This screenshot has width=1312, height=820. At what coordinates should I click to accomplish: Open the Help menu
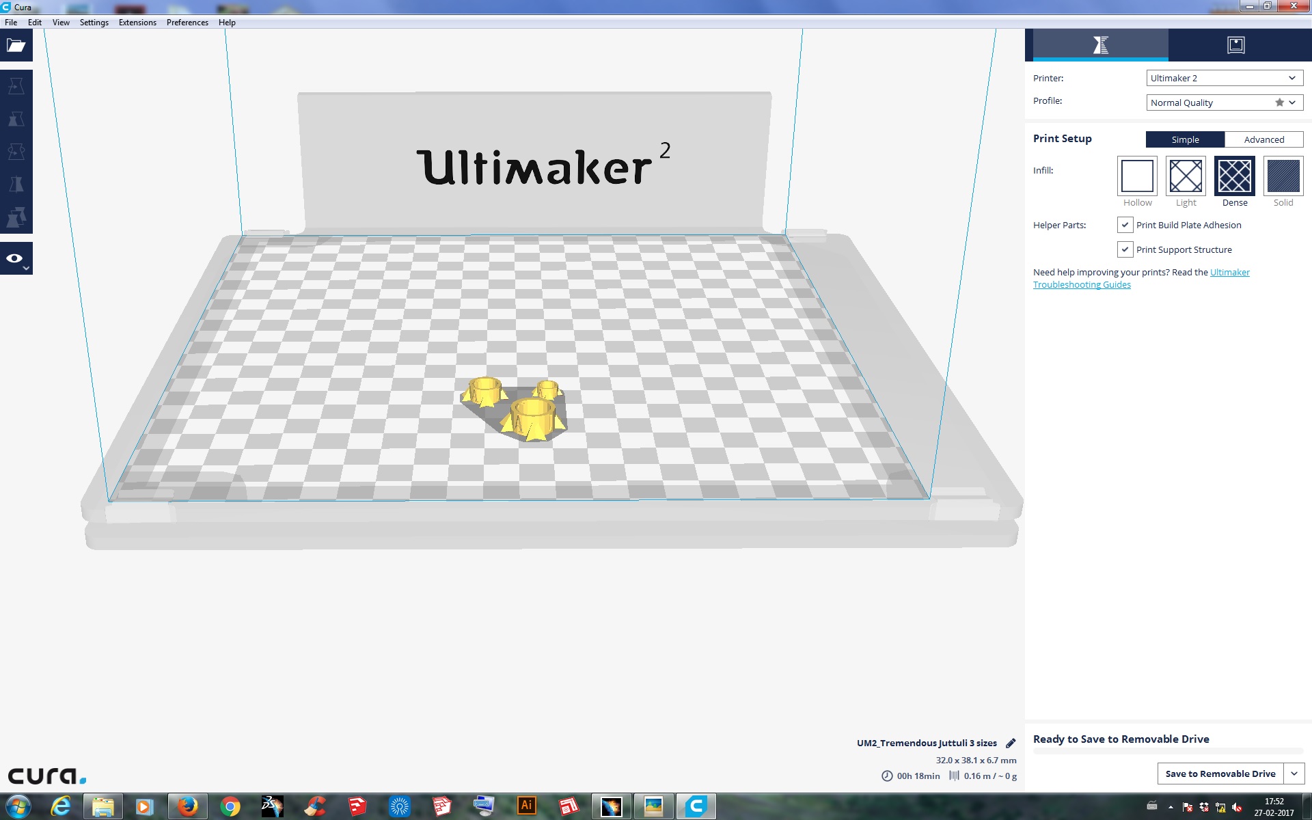pyautogui.click(x=227, y=23)
